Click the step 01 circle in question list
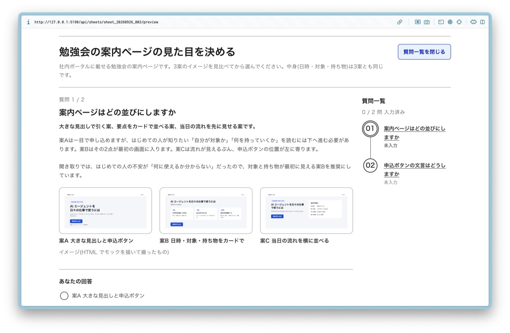510x333 pixels. click(x=370, y=129)
